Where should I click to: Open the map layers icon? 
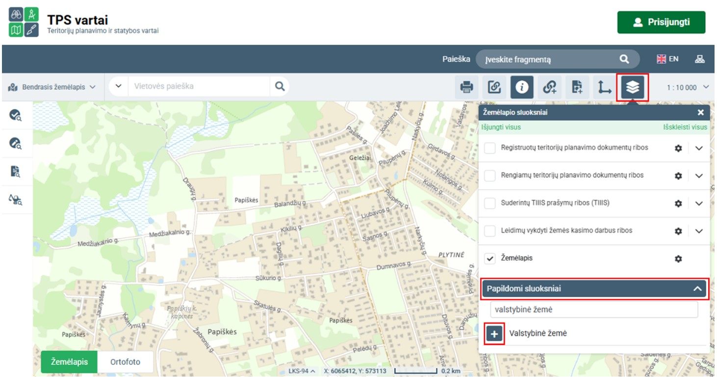point(633,88)
